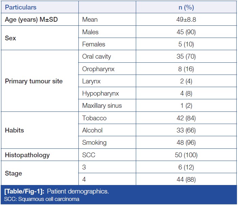Click the Histopathology row label
Viewport: 238px width, 205px height.
tap(27, 155)
